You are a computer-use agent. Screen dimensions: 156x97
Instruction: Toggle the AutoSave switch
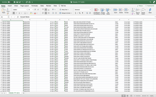pos(10,2)
